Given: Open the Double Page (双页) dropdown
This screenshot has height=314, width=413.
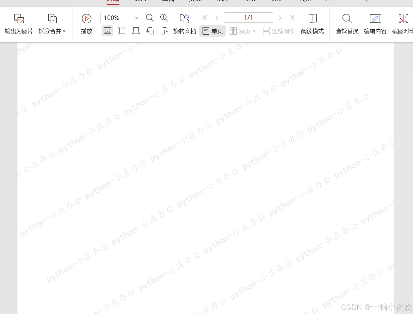Looking at the screenshot, I should pos(243,31).
